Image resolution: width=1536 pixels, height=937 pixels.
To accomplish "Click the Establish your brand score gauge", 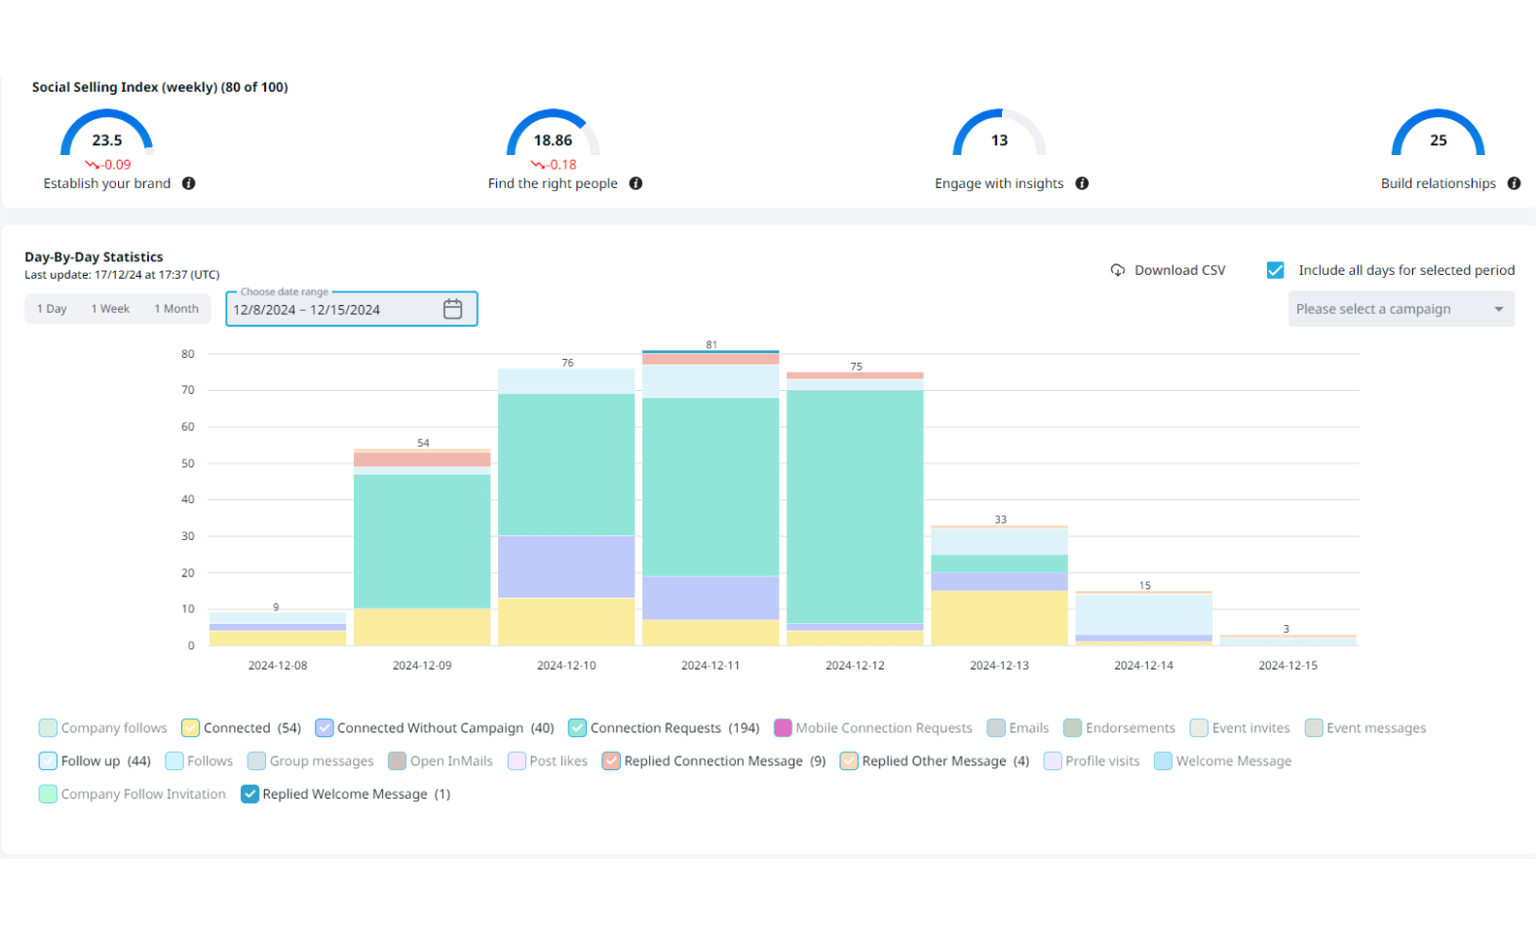I will tap(107, 135).
